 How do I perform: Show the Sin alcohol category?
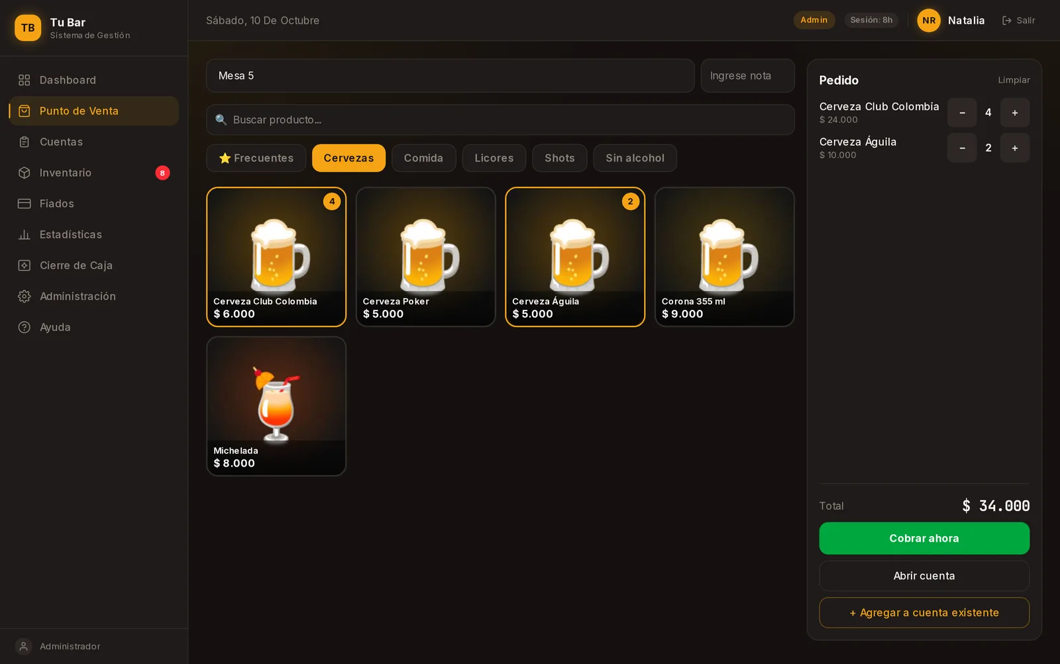pyautogui.click(x=635, y=158)
